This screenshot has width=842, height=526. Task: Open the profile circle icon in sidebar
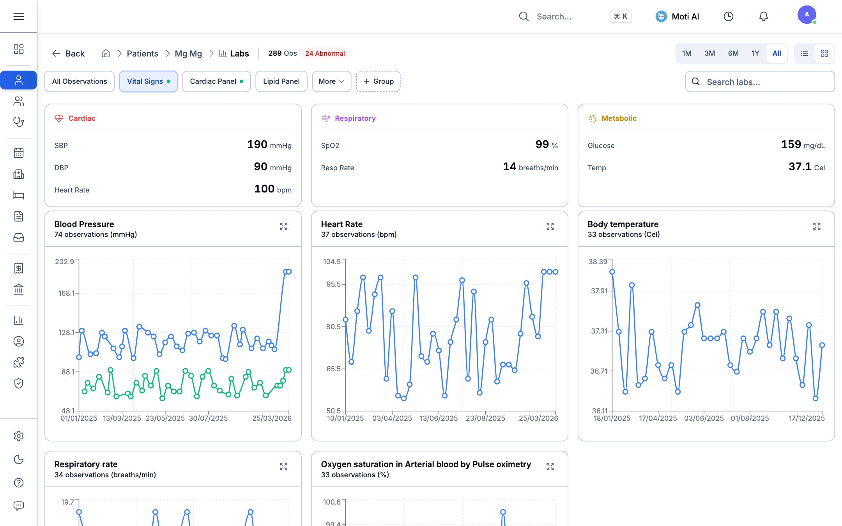[19, 341]
